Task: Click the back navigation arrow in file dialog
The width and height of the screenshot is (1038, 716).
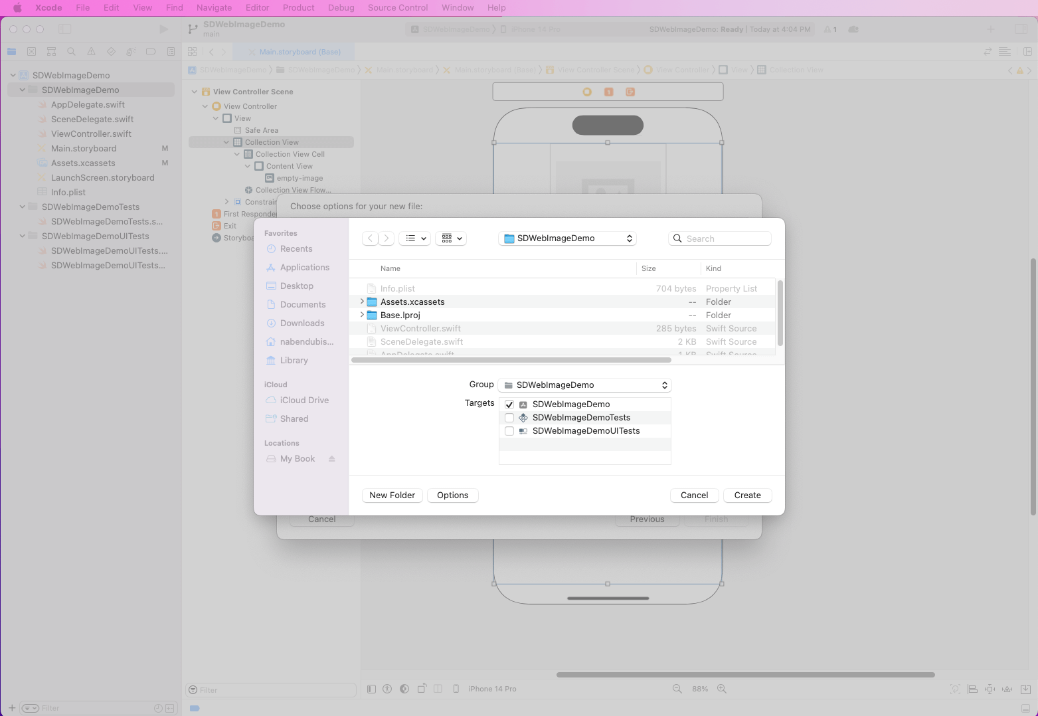Action: (371, 238)
